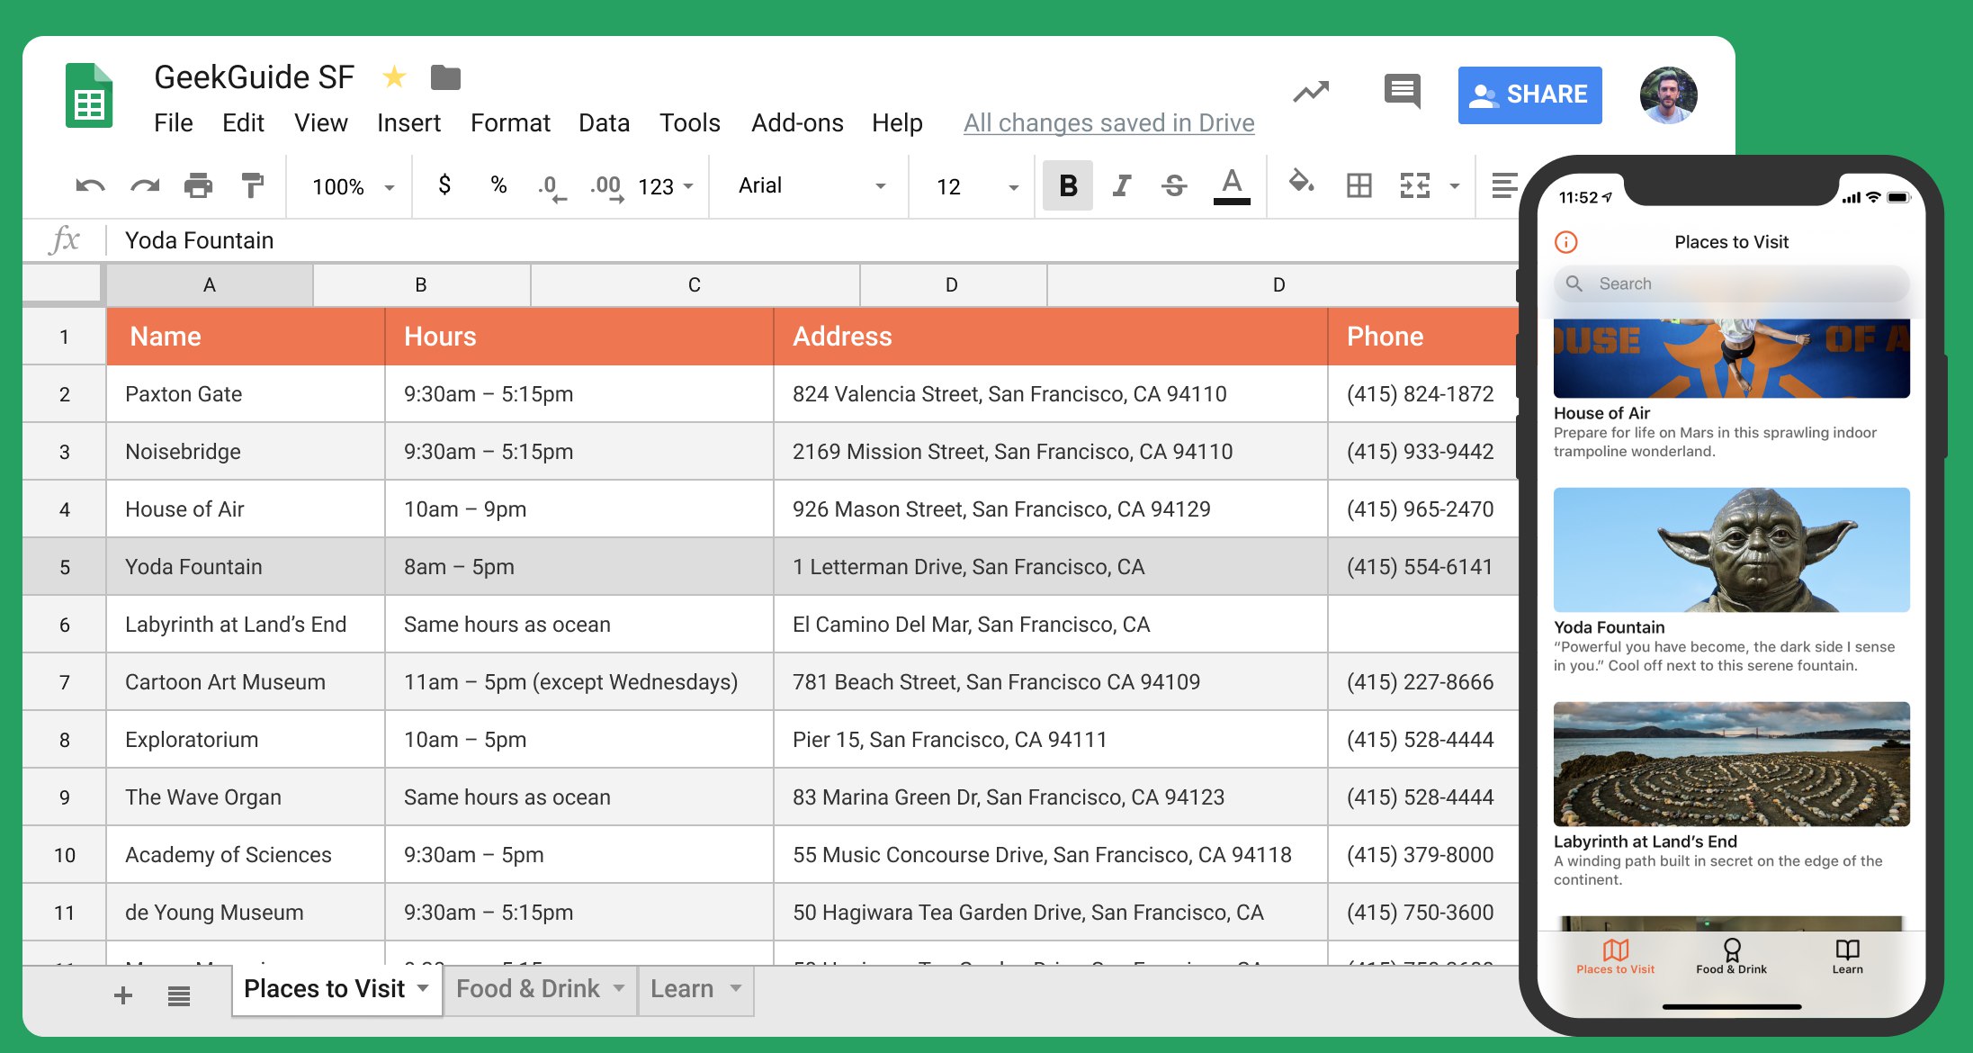
Task: Click the 'Noisebridge' cell
Action: click(x=246, y=452)
